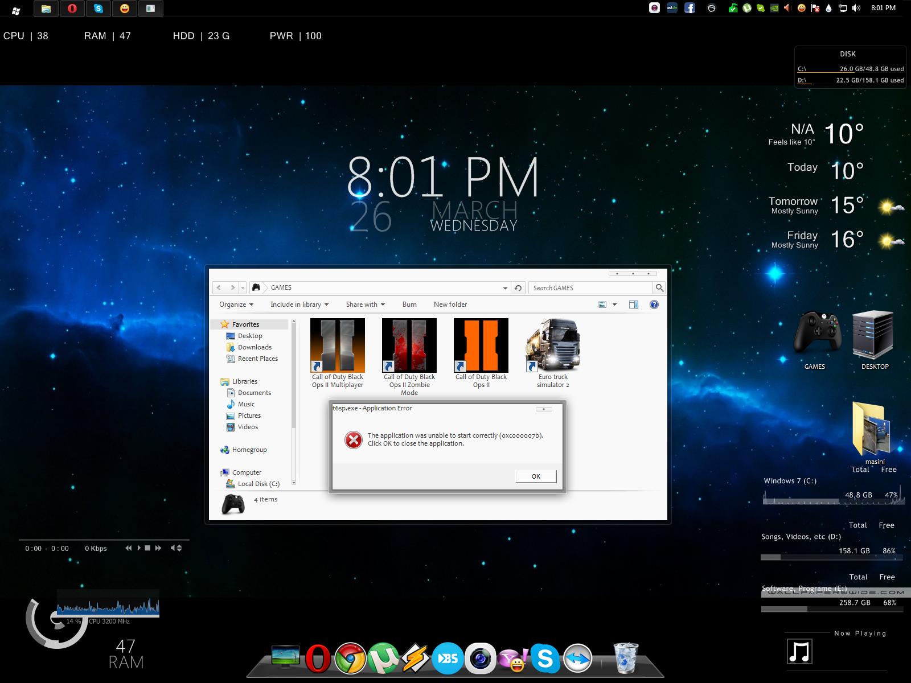Click the Change your view icon
911x683 pixels.
pyautogui.click(x=602, y=305)
